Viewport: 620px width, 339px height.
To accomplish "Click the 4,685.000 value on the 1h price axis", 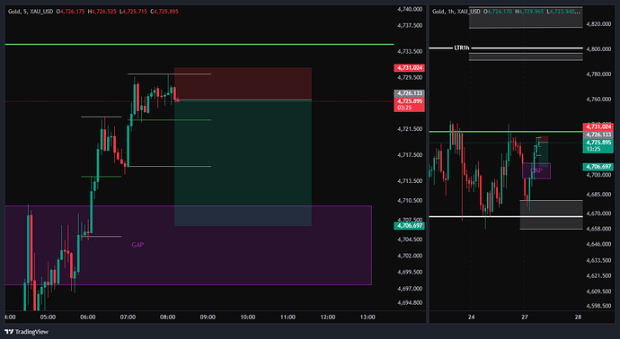I will pos(598,195).
